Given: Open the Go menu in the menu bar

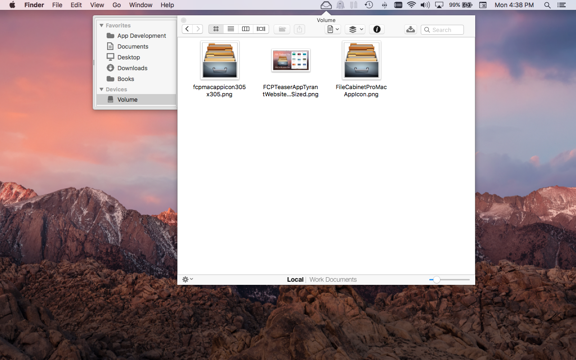Looking at the screenshot, I should [x=117, y=5].
